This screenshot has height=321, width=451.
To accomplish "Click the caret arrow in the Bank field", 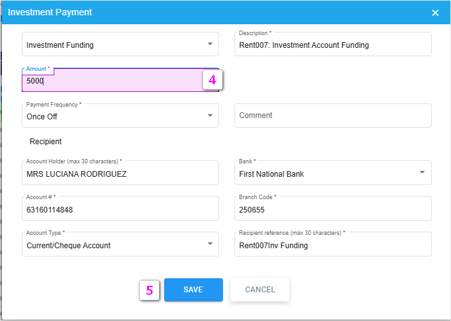I will tap(422, 173).
